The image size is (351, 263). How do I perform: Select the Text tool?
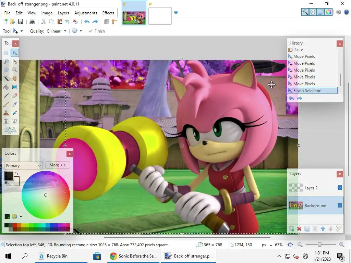click(6, 121)
